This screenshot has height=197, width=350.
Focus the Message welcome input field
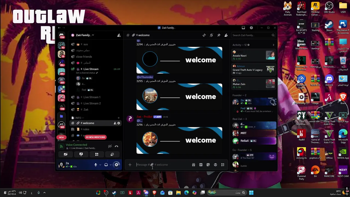(164, 165)
